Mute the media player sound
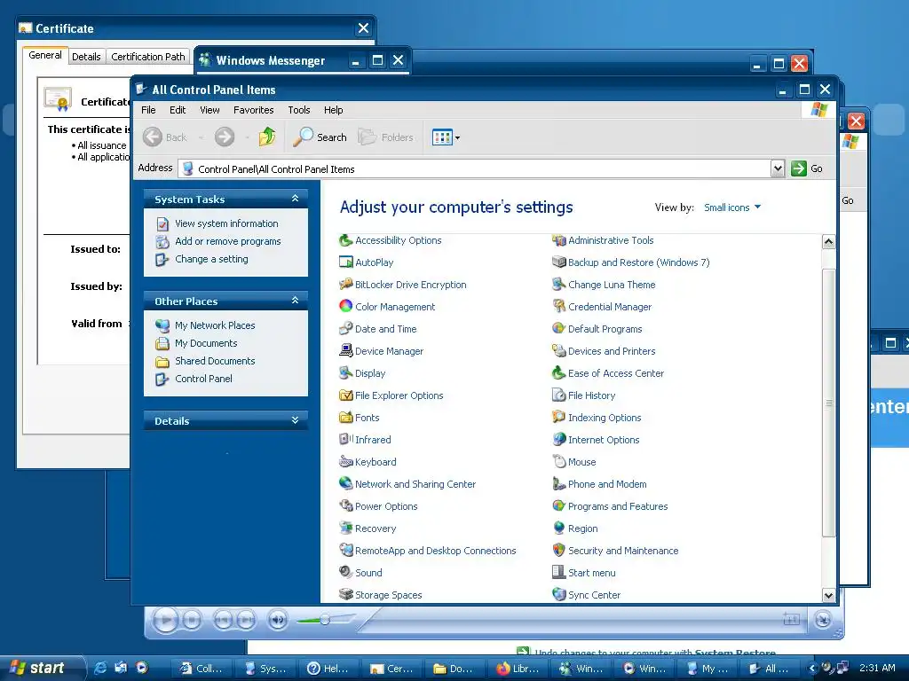 tap(278, 620)
